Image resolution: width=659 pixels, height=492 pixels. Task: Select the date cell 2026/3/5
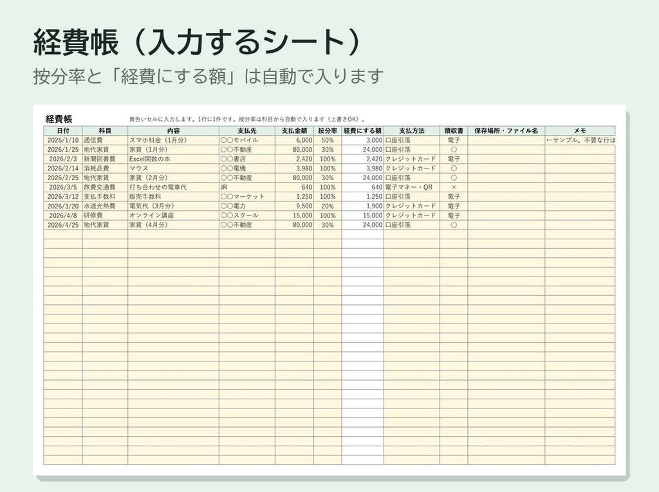(x=63, y=187)
